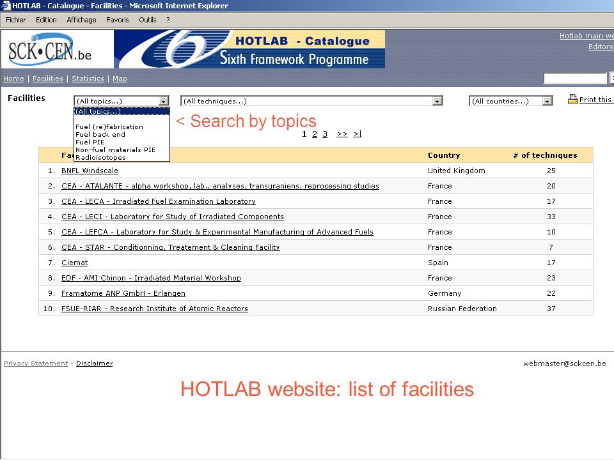The height and width of the screenshot is (460, 614).
Task: Open CEA - STAR Cleaning Facility link
Action: 170,247
